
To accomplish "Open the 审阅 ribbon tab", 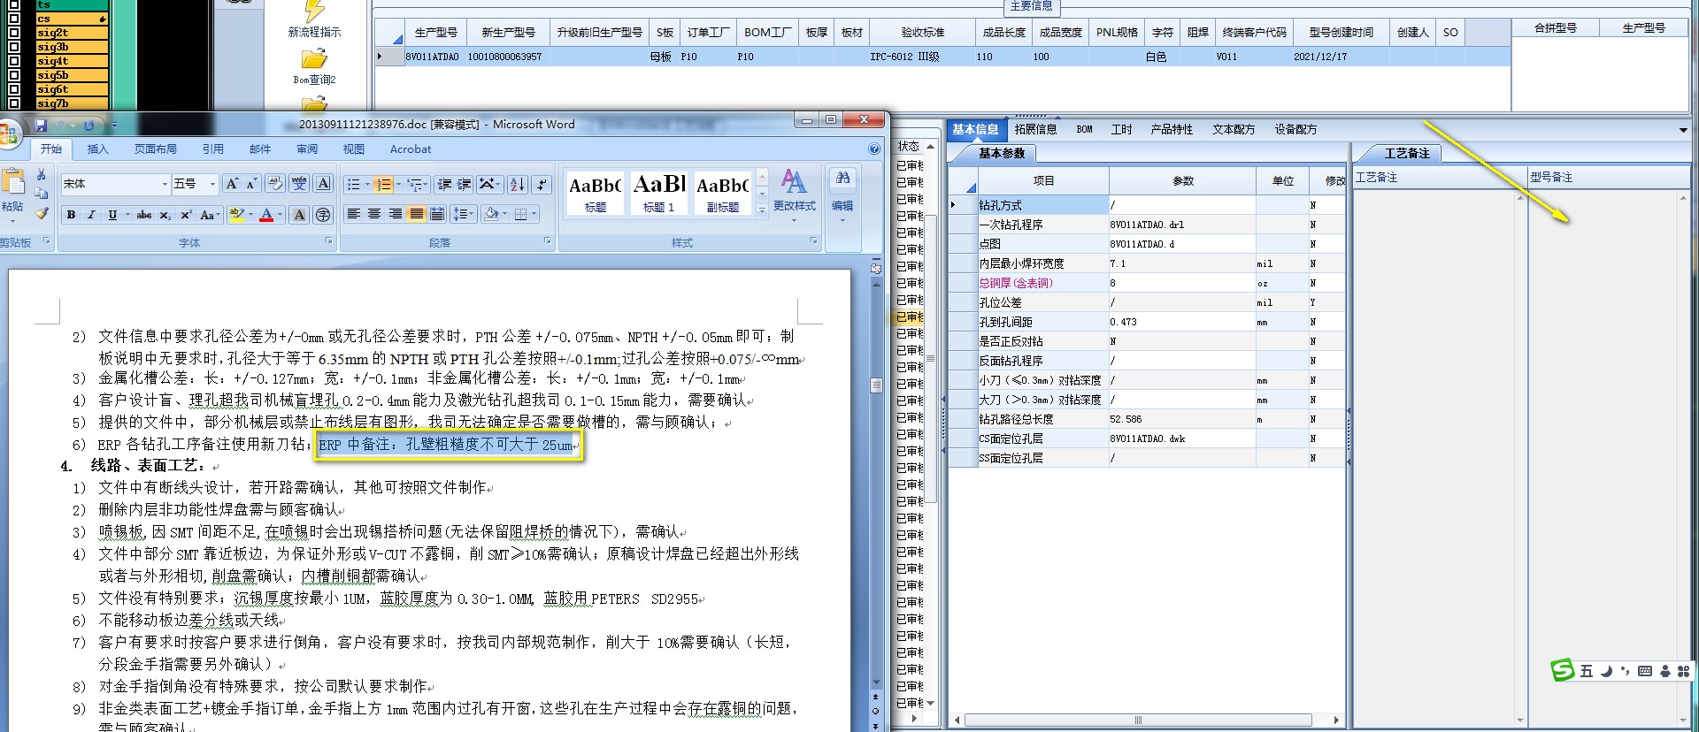I will pos(307,149).
